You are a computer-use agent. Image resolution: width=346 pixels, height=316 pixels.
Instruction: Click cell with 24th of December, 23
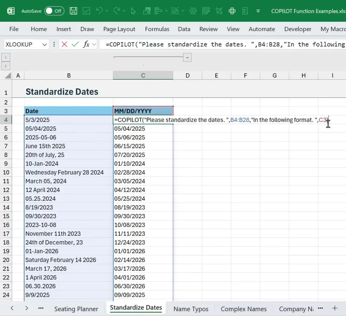coord(69,242)
